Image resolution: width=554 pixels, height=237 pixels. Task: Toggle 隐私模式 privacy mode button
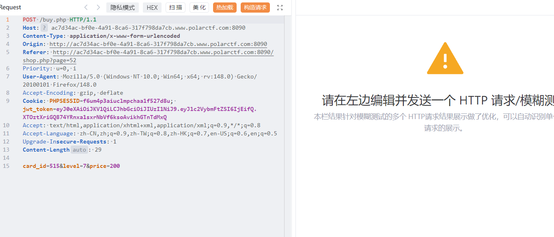pyautogui.click(x=123, y=7)
